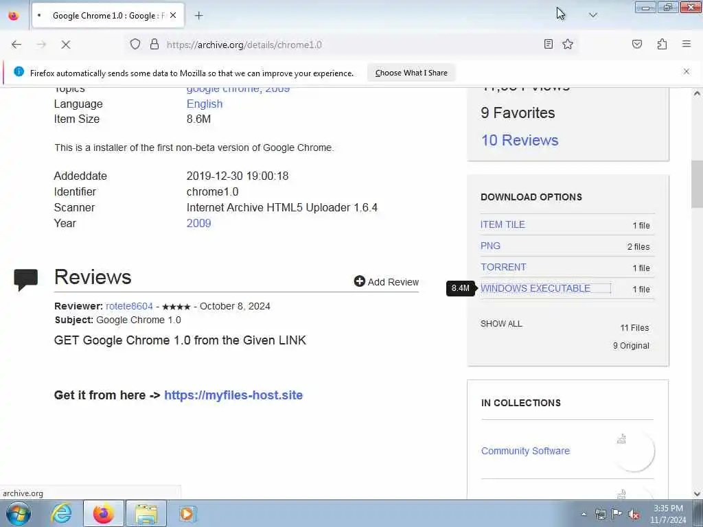Select the Google Chrome 1.0 tab
Viewport: 703px width, 527px height.
(108, 15)
